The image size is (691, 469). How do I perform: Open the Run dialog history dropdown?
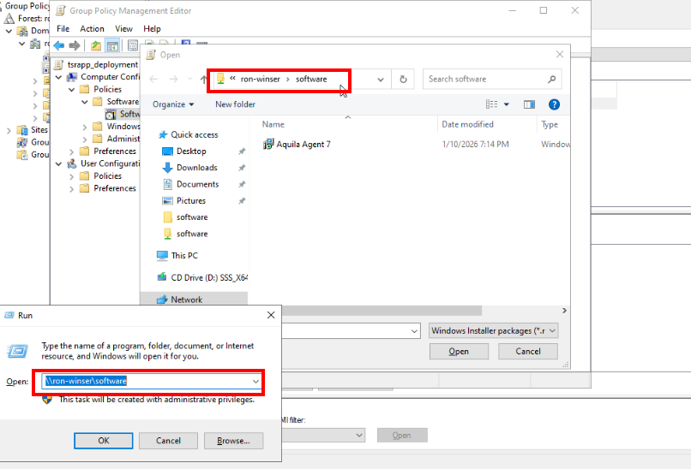[x=255, y=381]
